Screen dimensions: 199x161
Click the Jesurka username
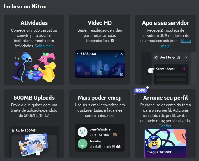pyautogui.click(x=95, y=141)
